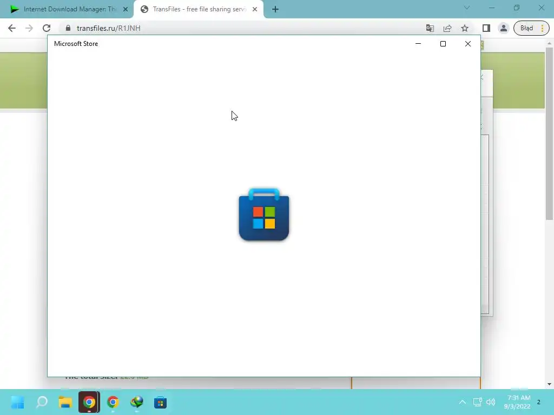This screenshot has height=415, width=554.
Task: Open taskbar Search
Action: 42,402
